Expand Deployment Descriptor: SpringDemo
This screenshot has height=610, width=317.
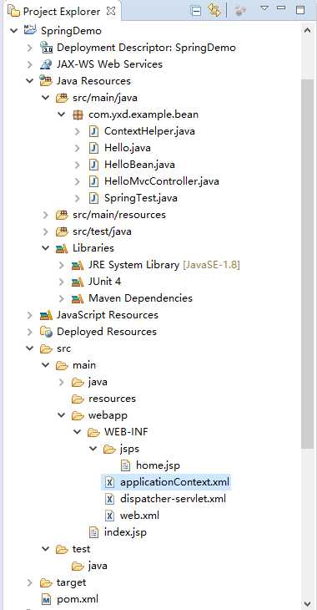[x=30, y=48]
